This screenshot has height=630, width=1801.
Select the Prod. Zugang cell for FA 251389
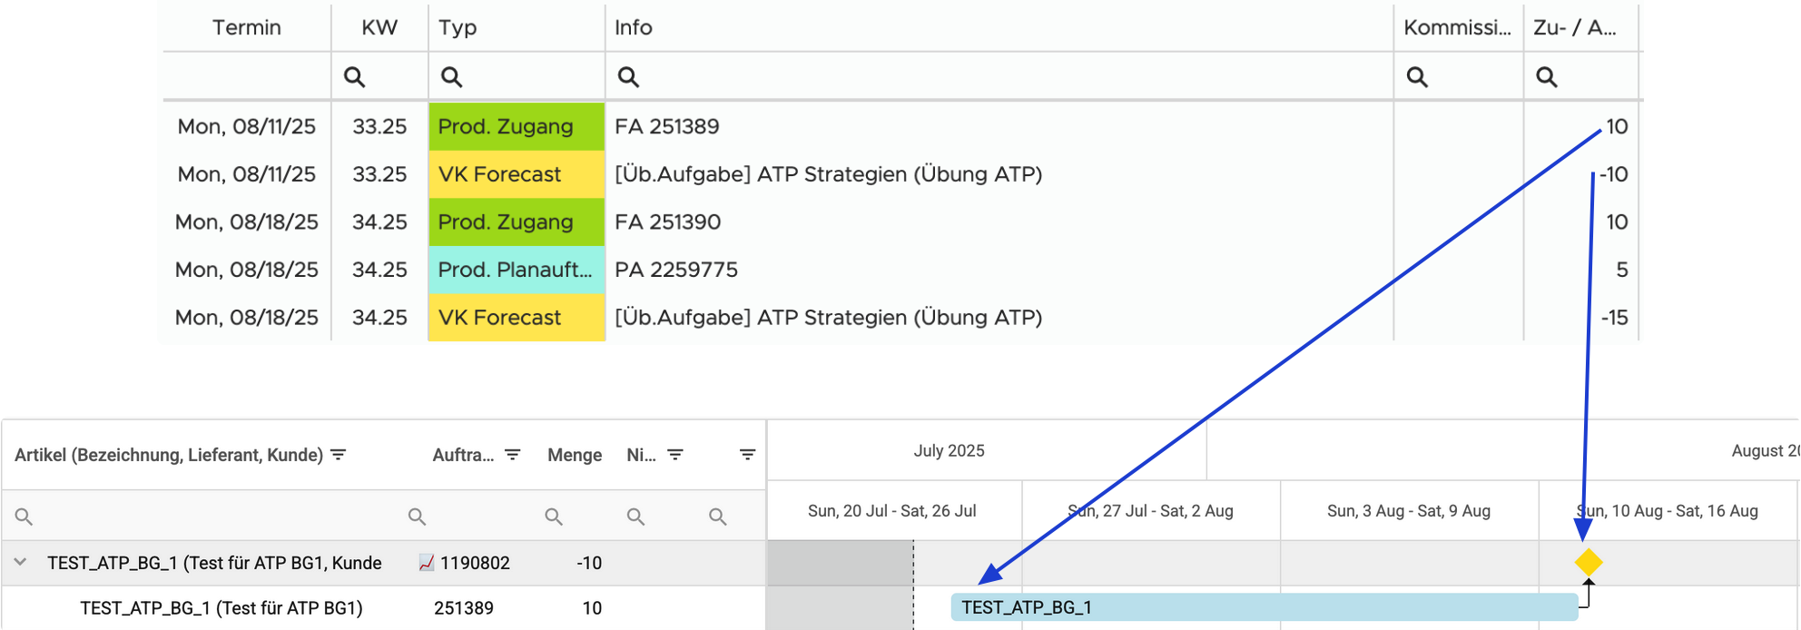[x=517, y=126]
